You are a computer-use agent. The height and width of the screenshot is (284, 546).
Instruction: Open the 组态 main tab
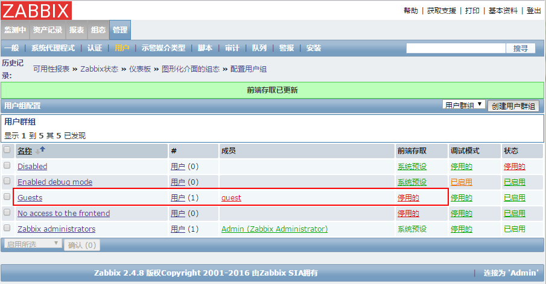pos(98,30)
